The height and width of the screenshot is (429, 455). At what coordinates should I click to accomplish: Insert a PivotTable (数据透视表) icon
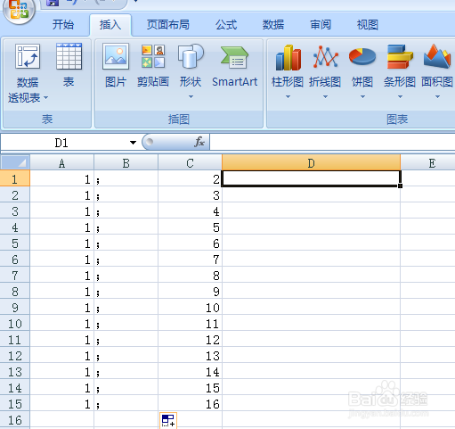(28, 56)
